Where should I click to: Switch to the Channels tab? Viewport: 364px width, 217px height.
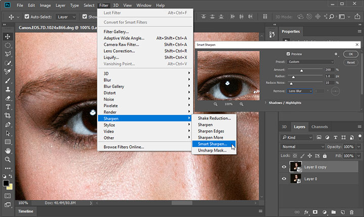coord(320,126)
